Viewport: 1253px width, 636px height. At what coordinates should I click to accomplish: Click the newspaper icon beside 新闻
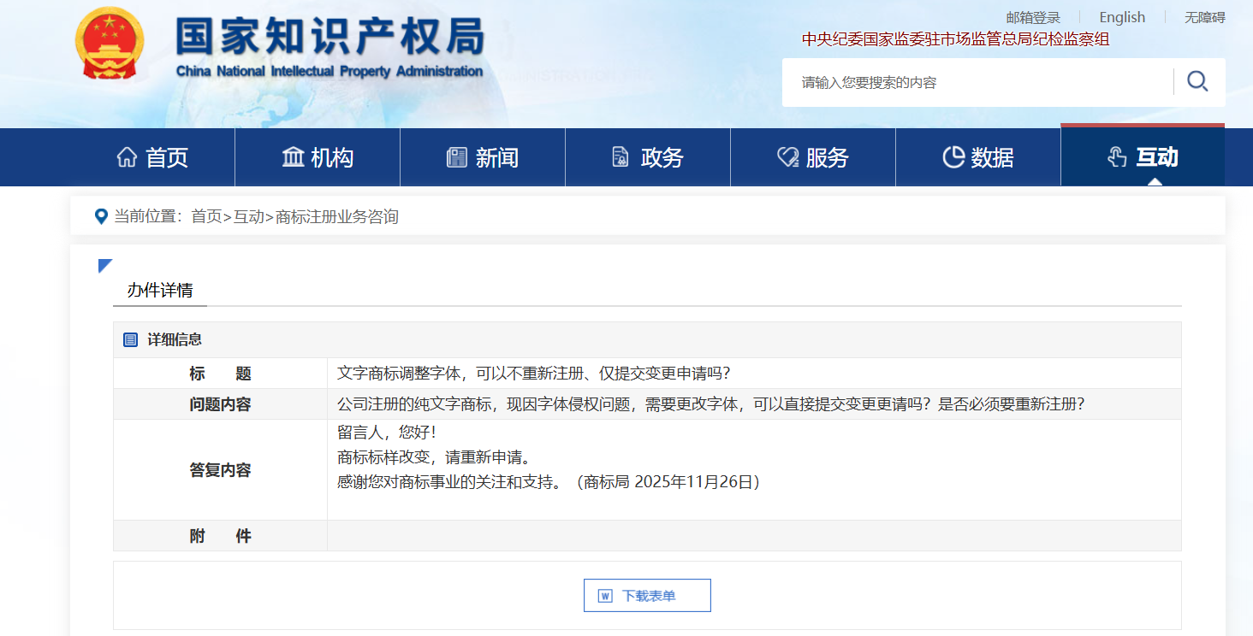457,157
